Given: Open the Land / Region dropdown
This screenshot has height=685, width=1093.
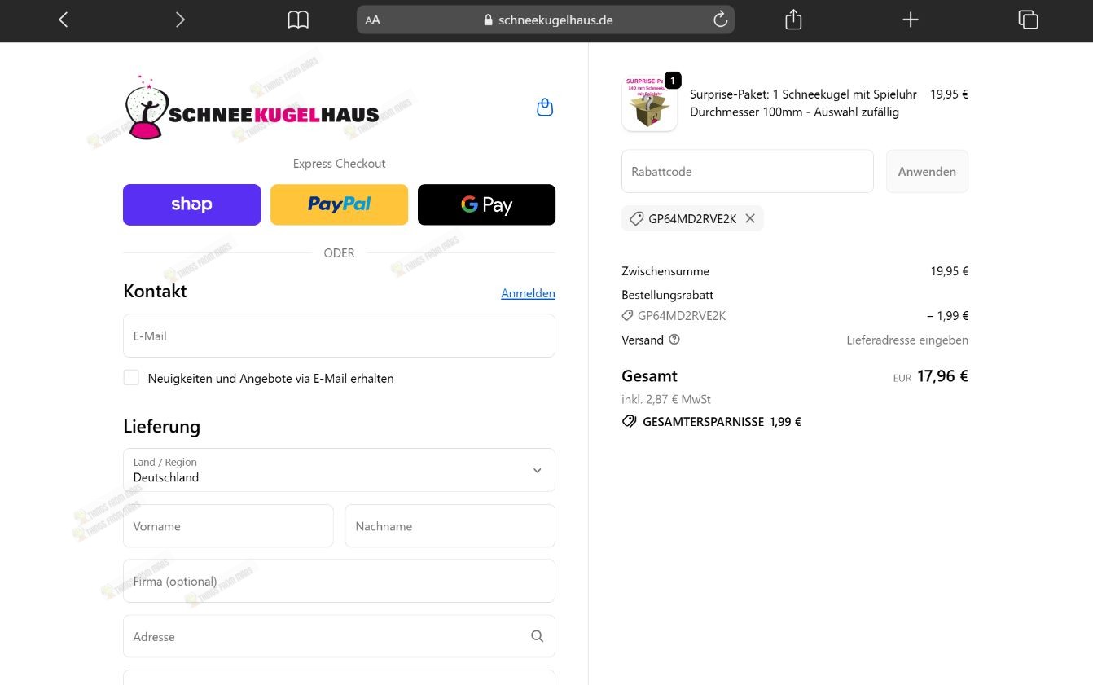Looking at the screenshot, I should (x=339, y=470).
